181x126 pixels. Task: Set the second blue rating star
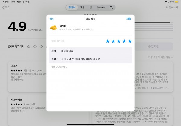pos(113,41)
